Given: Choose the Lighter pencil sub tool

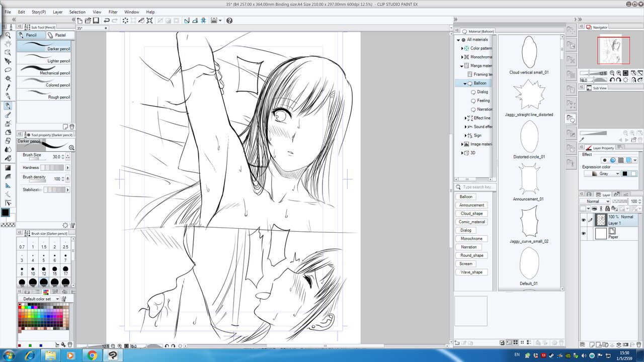Looking at the screenshot, I should (44, 58).
